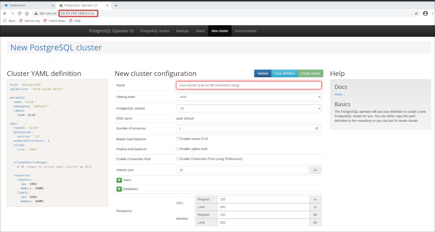Click the Create cluster button
Screen dimensions: 435x232
(310, 73)
